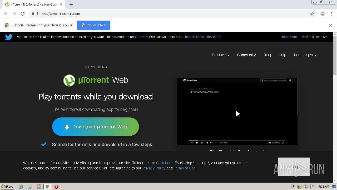337x190 pixels.
Task: Click the #uTorrent hashtag link
Action: pyautogui.click(x=141, y=37)
